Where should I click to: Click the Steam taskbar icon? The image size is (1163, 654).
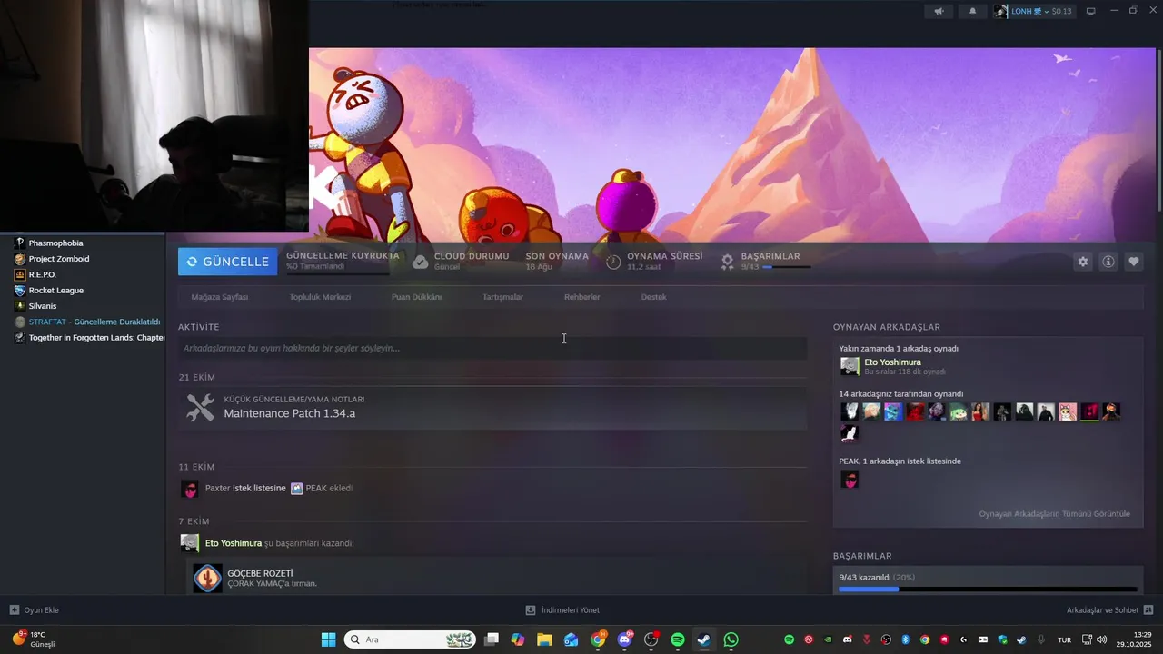(x=704, y=639)
